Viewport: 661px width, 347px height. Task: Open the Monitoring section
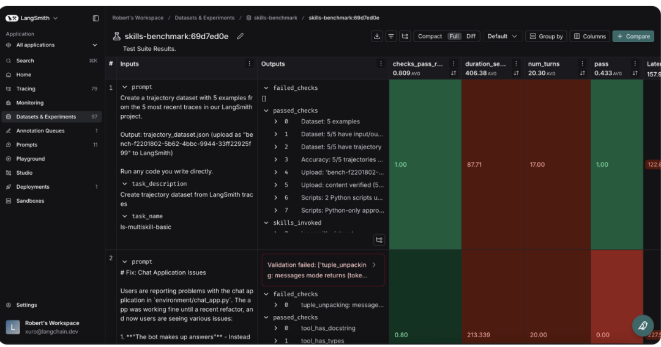point(51,103)
